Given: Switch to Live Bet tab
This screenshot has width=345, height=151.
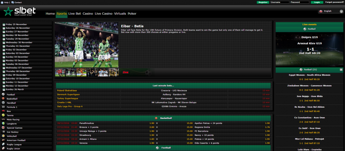Looking at the screenshot, I should 75,13.
